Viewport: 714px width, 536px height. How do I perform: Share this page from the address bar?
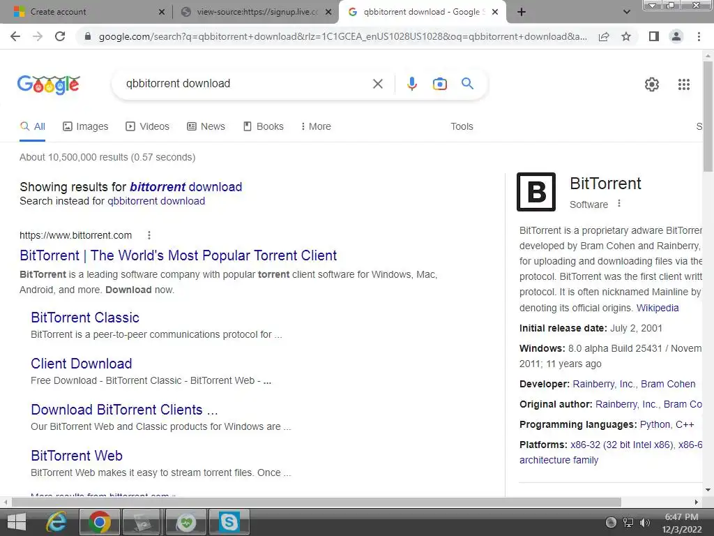coord(604,36)
